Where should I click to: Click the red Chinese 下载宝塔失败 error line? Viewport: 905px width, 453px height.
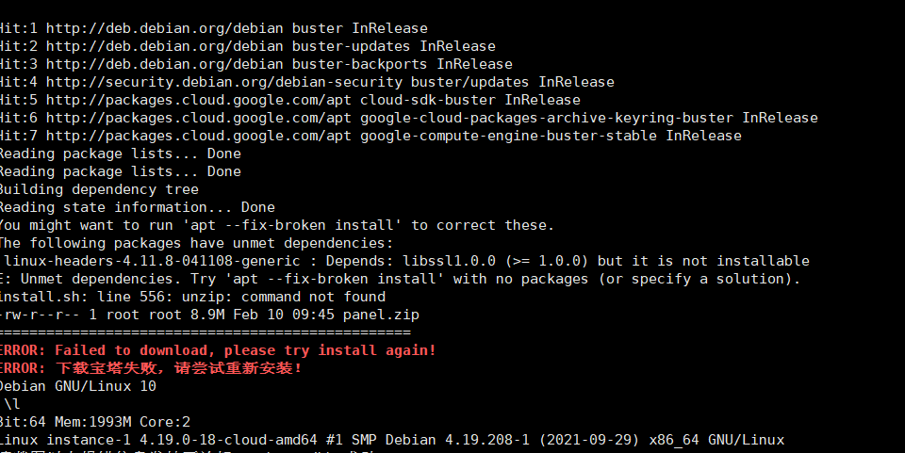[151, 368]
